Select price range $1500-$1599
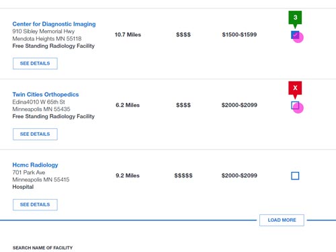The height and width of the screenshot is (252, 336). click(239, 35)
